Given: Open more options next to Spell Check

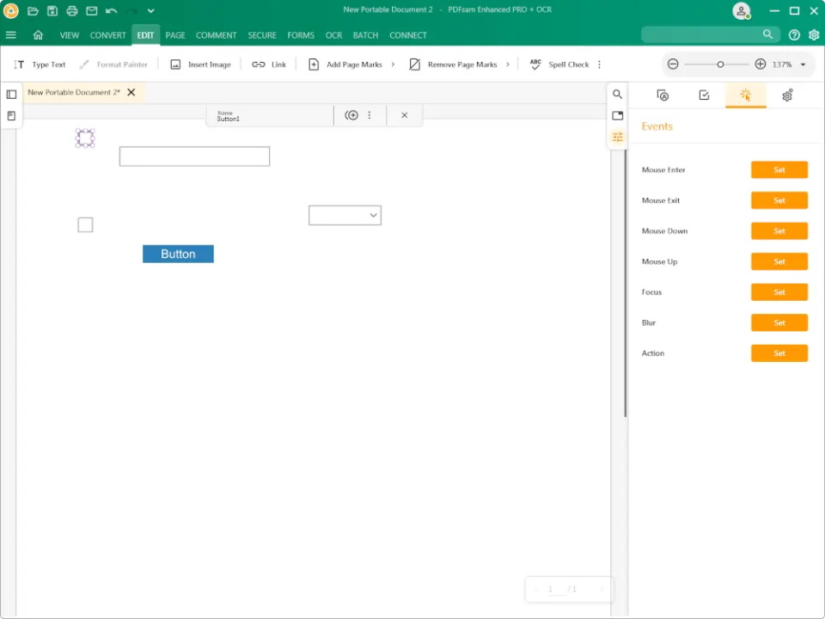Looking at the screenshot, I should [599, 64].
